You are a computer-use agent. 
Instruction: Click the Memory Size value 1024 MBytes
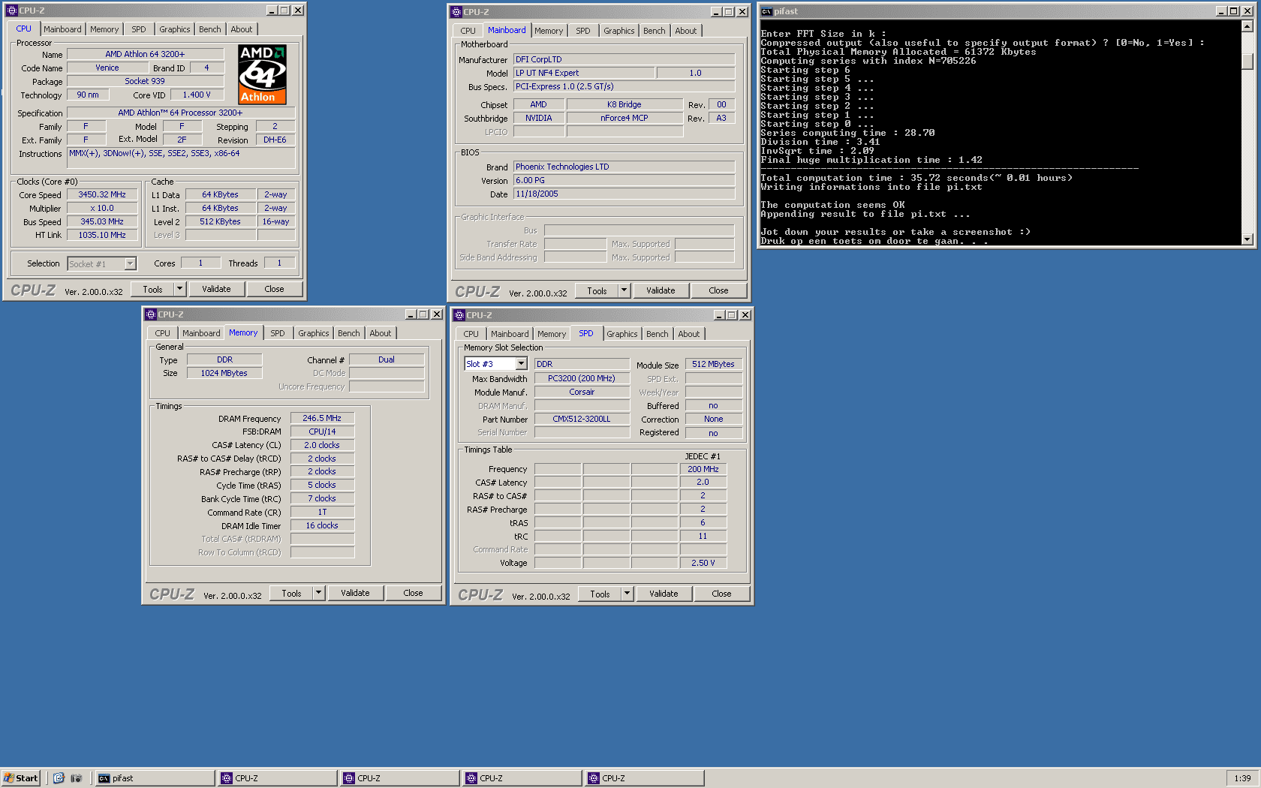[224, 373]
